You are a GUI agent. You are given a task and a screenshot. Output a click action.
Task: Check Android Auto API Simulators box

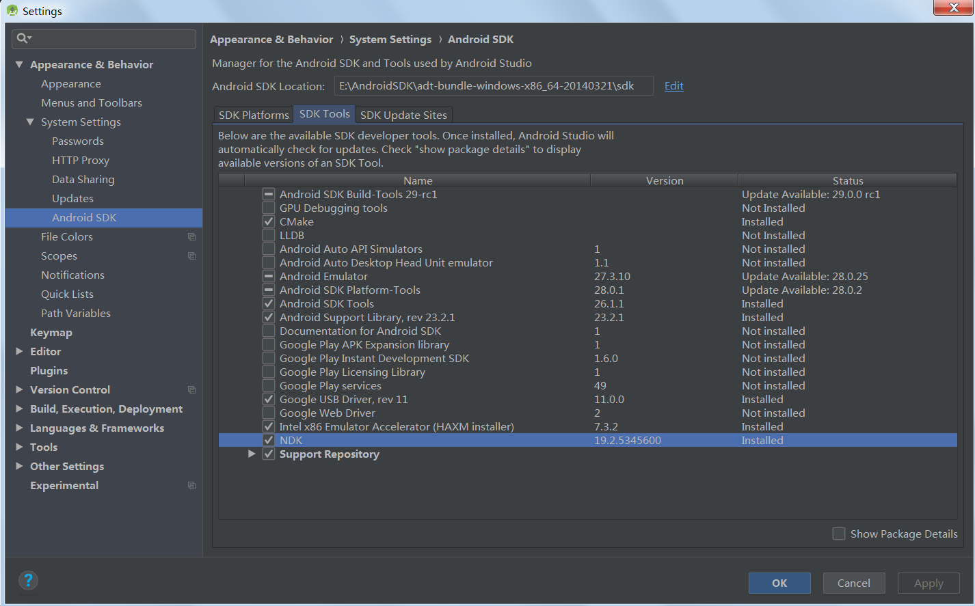(x=269, y=249)
